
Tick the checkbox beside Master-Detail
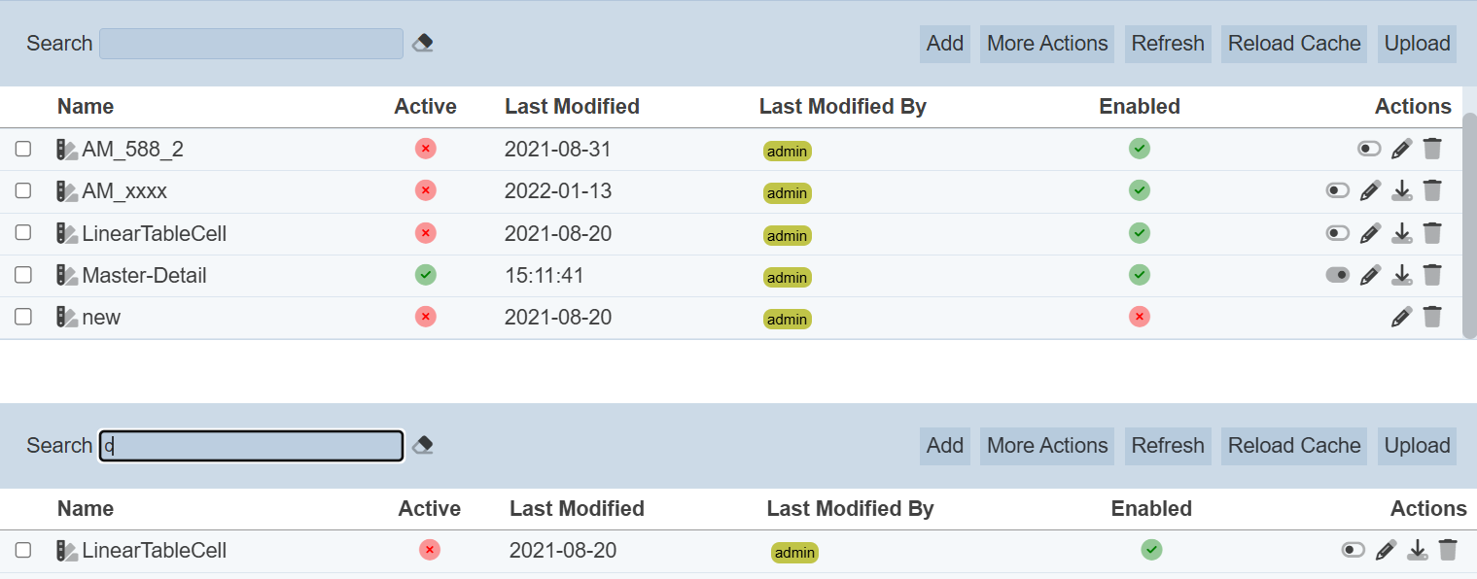23,275
